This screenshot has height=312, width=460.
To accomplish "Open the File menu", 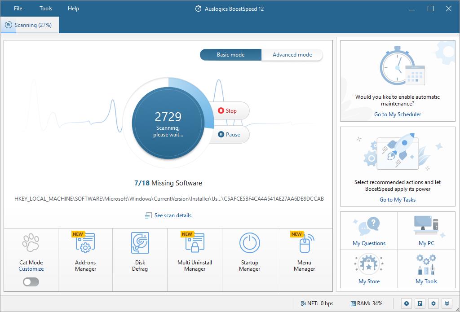I will click(x=18, y=9).
